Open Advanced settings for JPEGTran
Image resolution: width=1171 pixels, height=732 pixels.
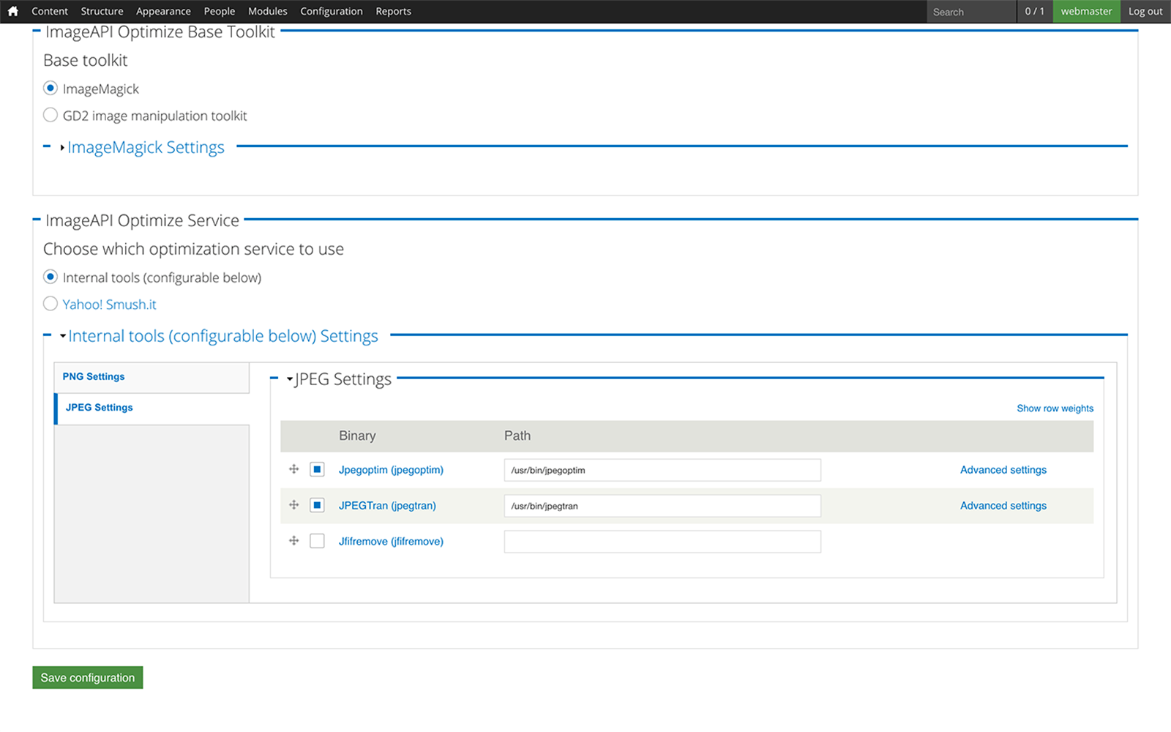coord(1003,506)
